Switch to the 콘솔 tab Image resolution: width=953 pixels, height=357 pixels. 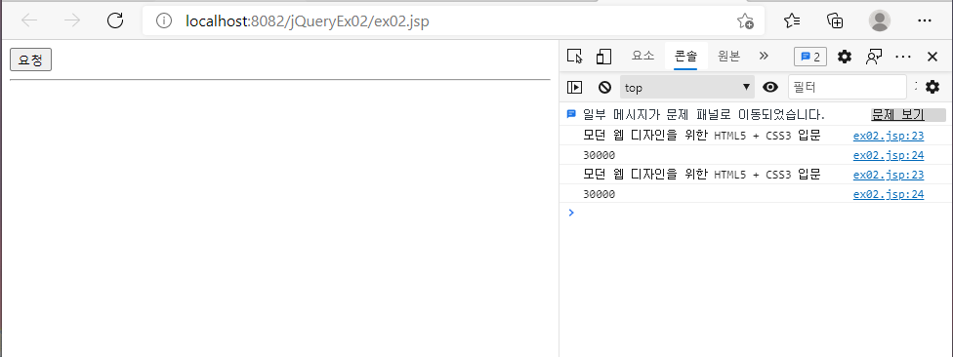(x=685, y=56)
